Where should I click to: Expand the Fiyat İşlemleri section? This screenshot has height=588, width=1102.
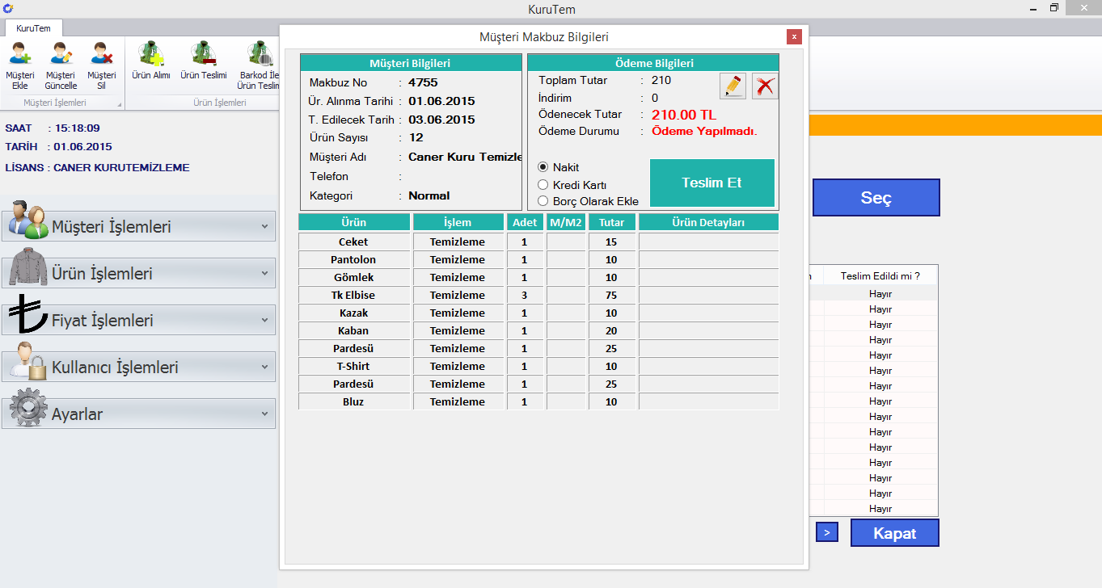click(138, 321)
